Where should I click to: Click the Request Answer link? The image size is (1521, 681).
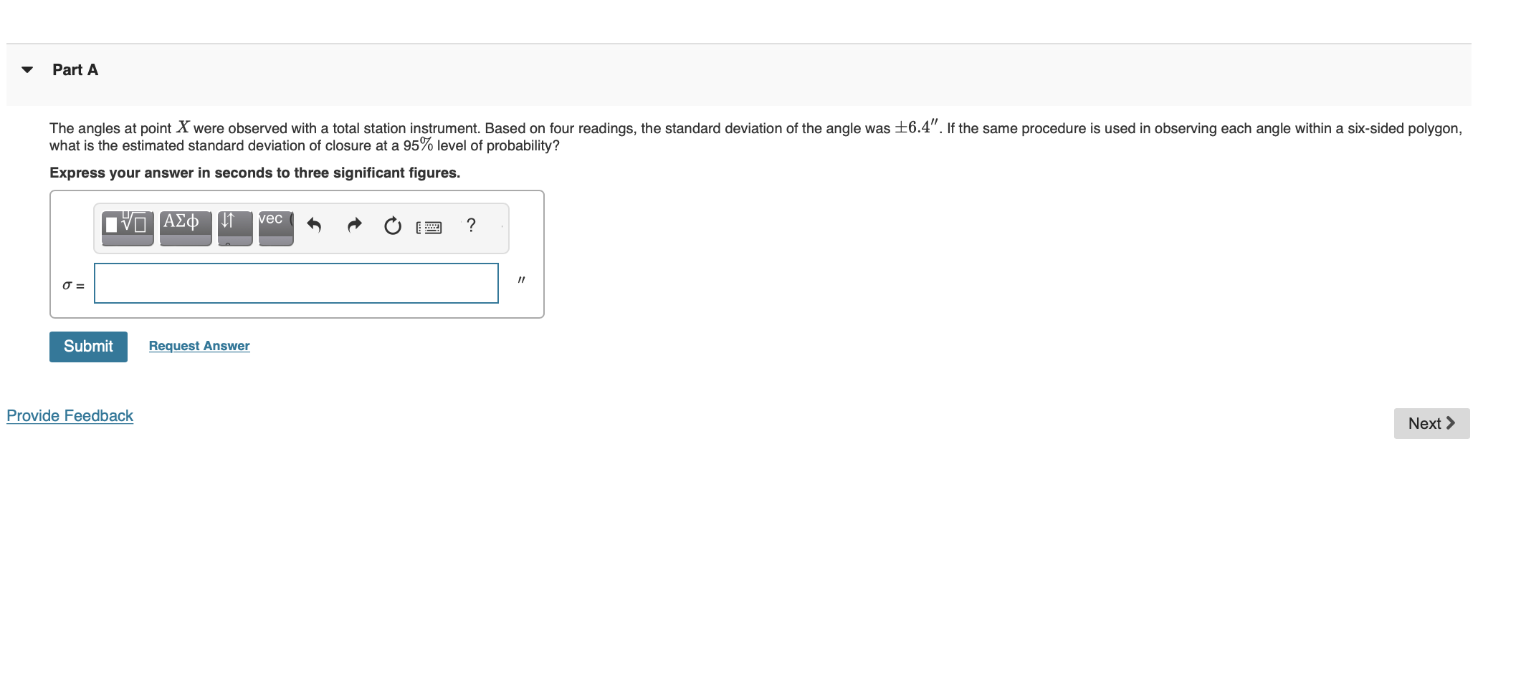coord(199,346)
